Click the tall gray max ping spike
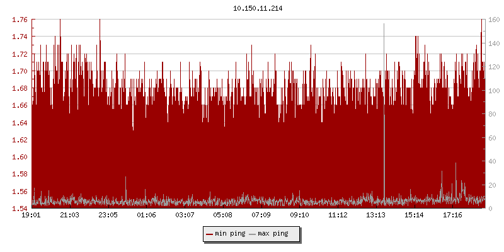Image resolution: width=504 pixels, height=252 pixels. [x=384, y=94]
